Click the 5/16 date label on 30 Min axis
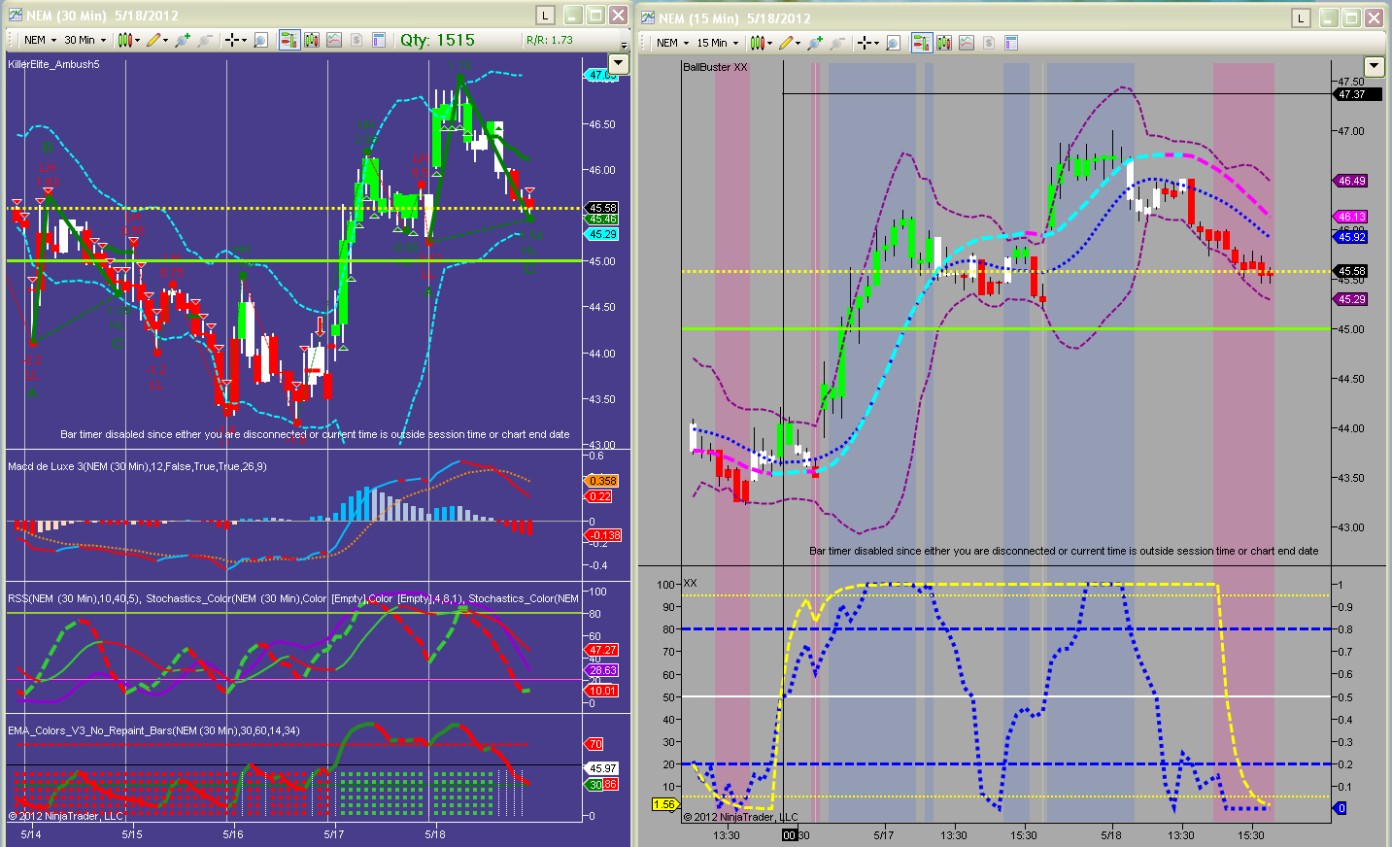The width and height of the screenshot is (1392, 847). (233, 834)
